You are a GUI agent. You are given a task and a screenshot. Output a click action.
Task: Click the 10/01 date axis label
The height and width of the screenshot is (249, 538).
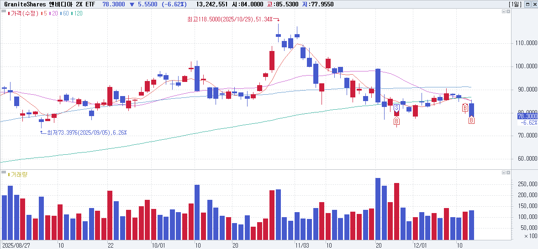point(158,245)
